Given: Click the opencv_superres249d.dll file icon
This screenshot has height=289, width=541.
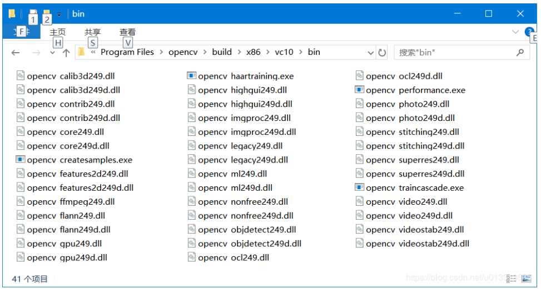Looking at the screenshot, I should (360, 174).
